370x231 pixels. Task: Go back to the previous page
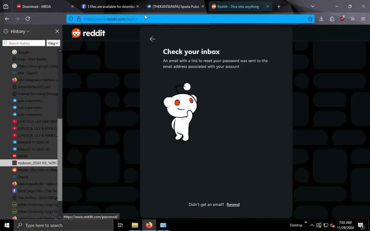[x=7, y=19]
